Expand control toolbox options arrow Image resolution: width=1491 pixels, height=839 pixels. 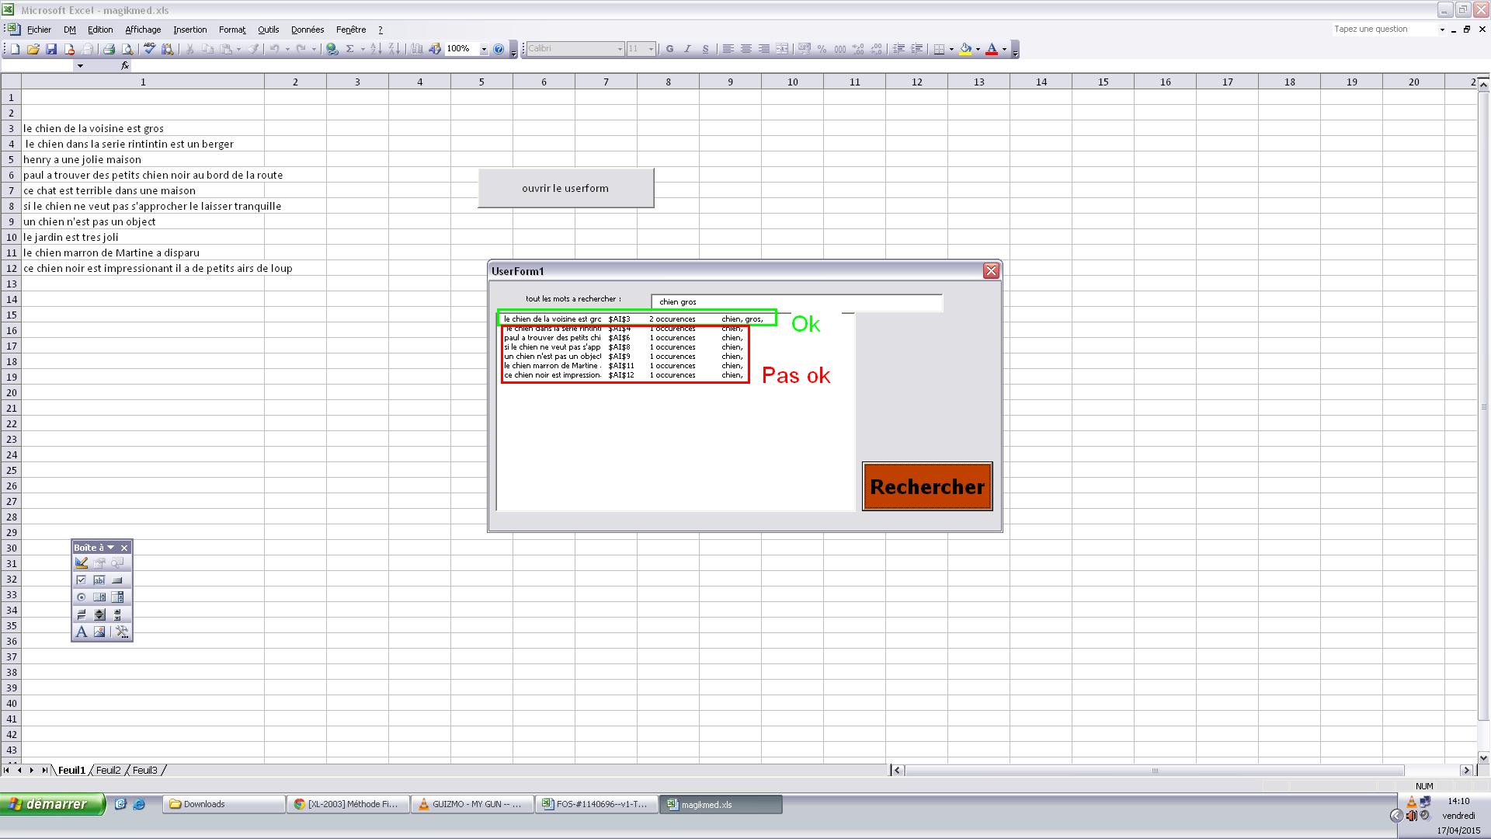[111, 548]
